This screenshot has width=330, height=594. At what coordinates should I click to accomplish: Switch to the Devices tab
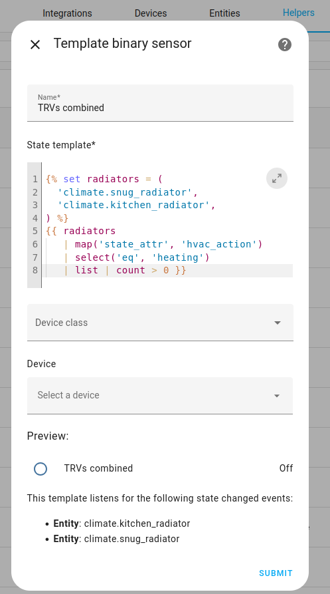[x=151, y=13]
